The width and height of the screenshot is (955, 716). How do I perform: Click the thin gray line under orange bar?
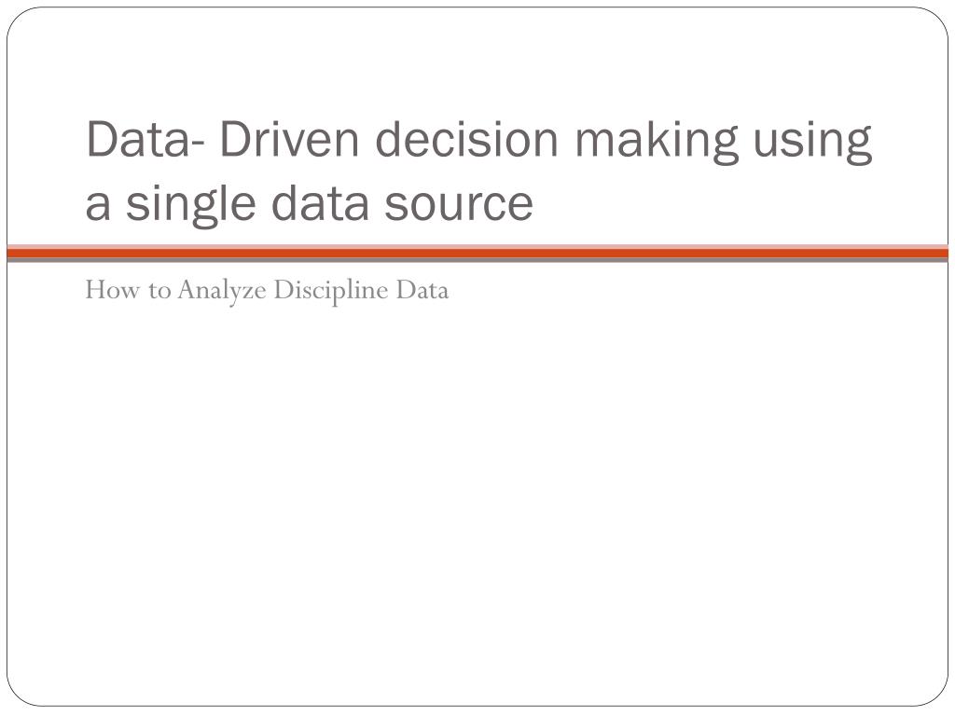click(477, 260)
